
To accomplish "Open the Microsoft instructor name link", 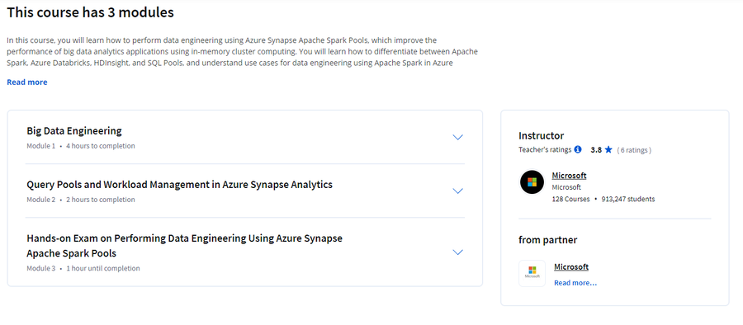I will click(569, 176).
